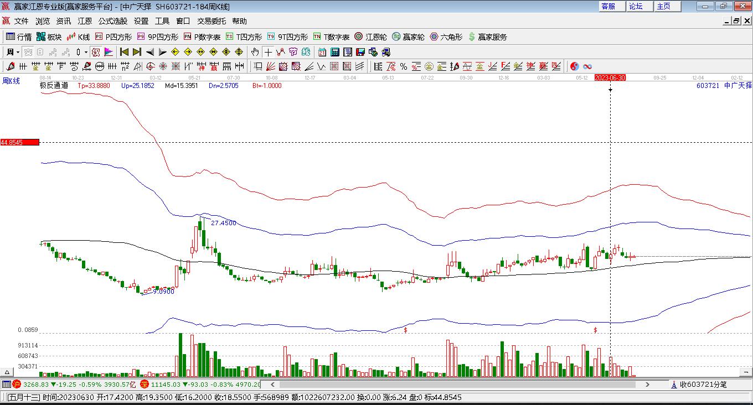This screenshot has height=405, width=753.
Task: Open the 行情 quotes list
Action: [18, 37]
